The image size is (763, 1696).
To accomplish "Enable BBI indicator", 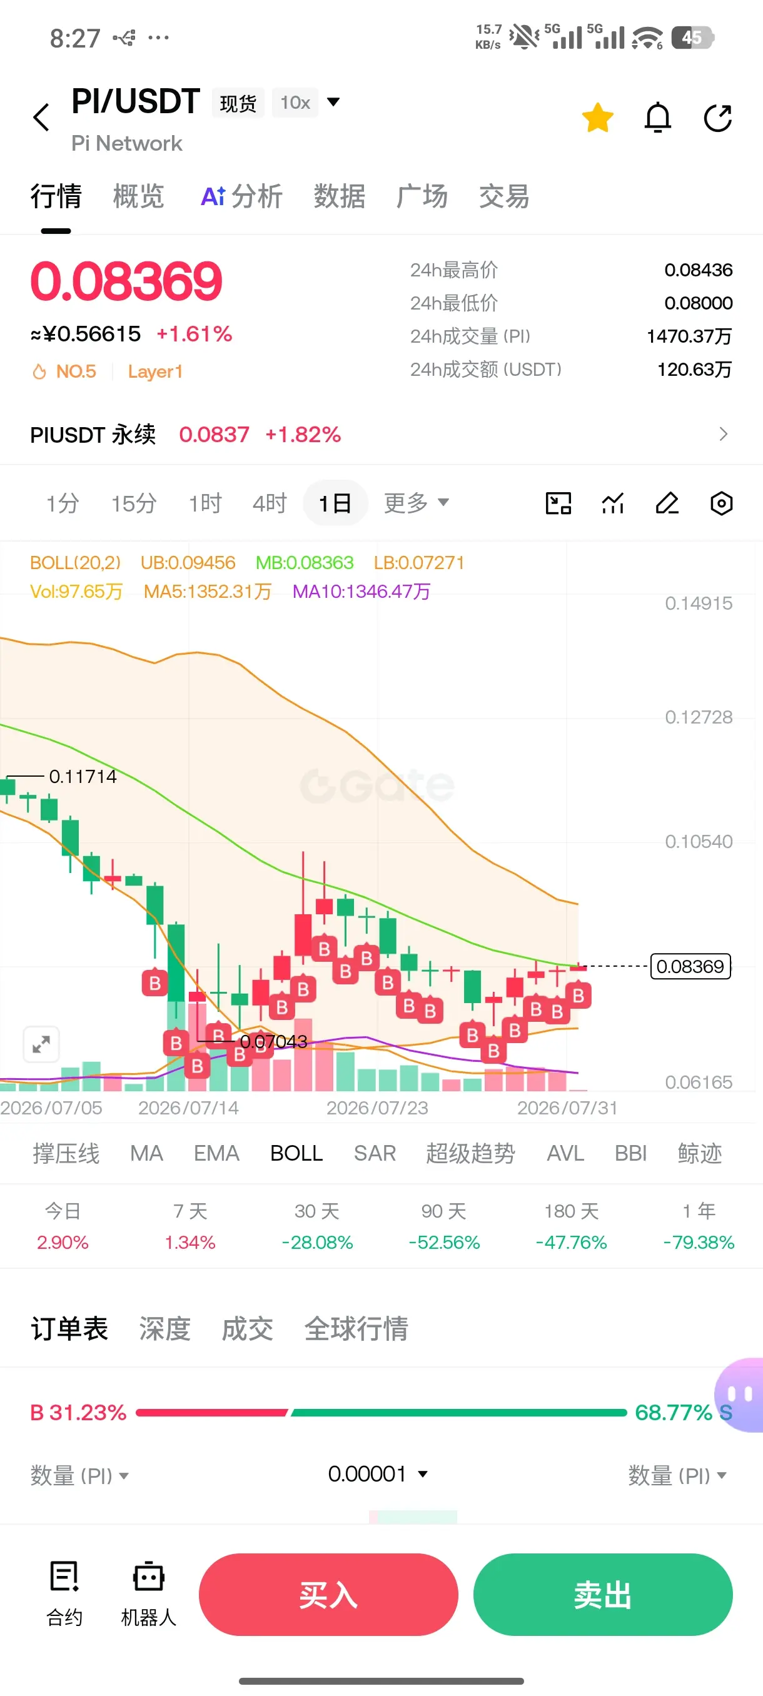I will coord(630,1153).
